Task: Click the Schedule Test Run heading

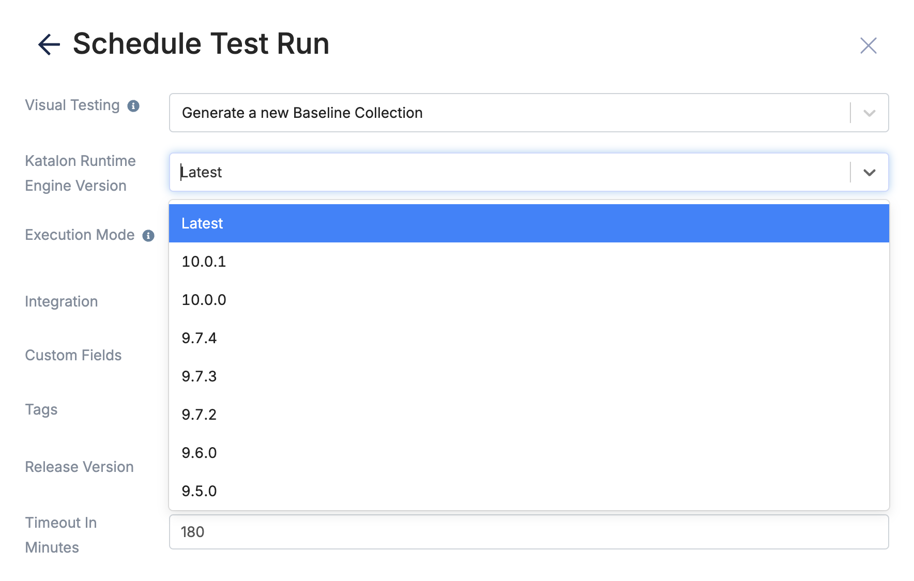Action: pyautogui.click(x=201, y=43)
